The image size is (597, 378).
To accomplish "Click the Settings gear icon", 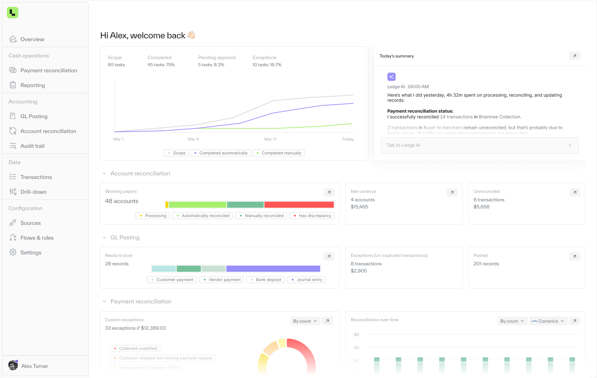I will coord(13,252).
